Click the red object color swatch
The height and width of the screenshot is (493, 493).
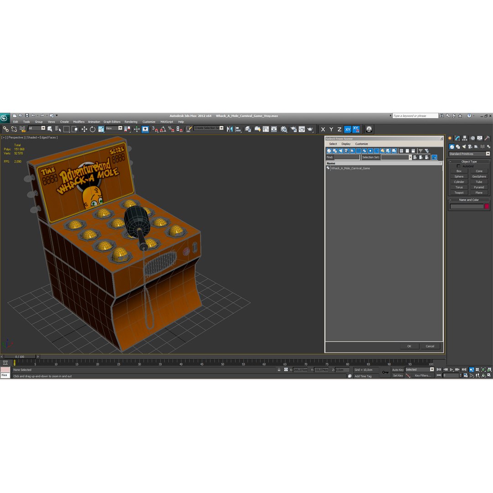tap(487, 206)
